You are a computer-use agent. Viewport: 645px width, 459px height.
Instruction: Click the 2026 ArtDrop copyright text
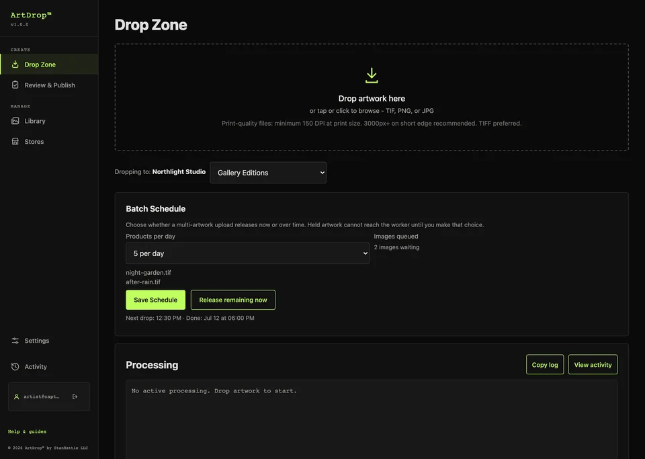[x=48, y=448]
